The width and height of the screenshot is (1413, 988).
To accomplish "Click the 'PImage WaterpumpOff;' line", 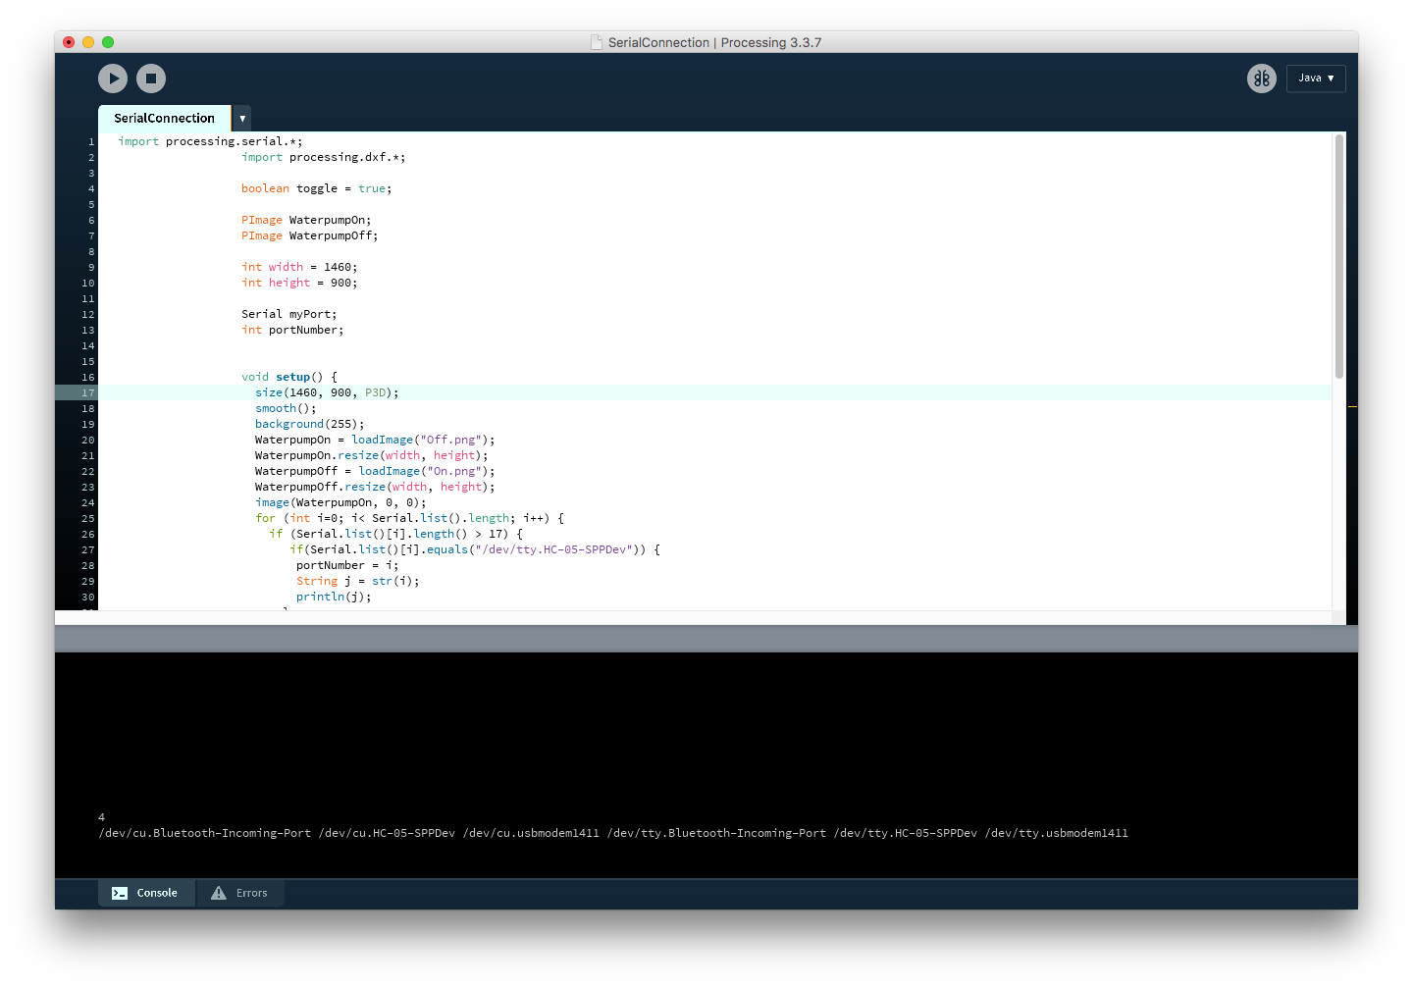I will coord(309,235).
